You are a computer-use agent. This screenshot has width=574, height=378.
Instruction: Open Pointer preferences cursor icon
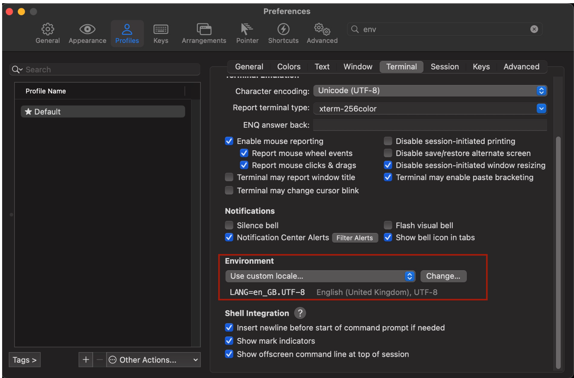(247, 29)
